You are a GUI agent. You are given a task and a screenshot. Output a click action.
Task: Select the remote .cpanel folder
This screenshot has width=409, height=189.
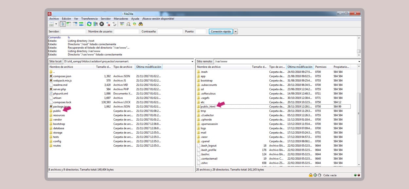point(205,141)
